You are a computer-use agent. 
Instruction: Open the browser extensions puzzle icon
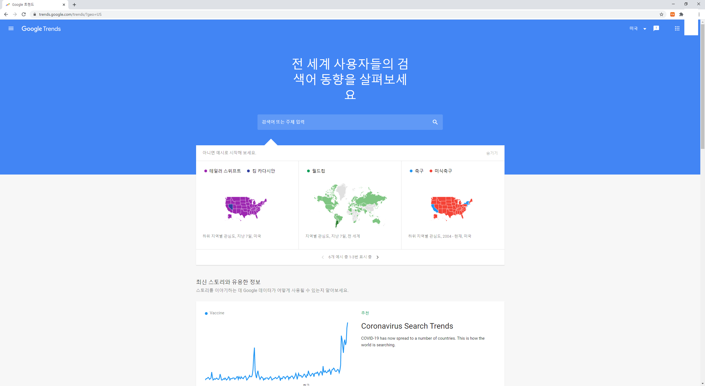point(681,14)
